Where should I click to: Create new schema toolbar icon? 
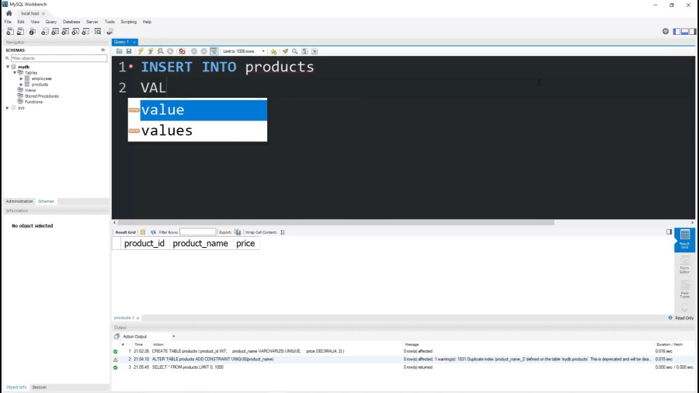pyautogui.click(x=45, y=32)
